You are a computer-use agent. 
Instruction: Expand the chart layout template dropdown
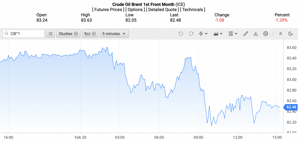233,34
